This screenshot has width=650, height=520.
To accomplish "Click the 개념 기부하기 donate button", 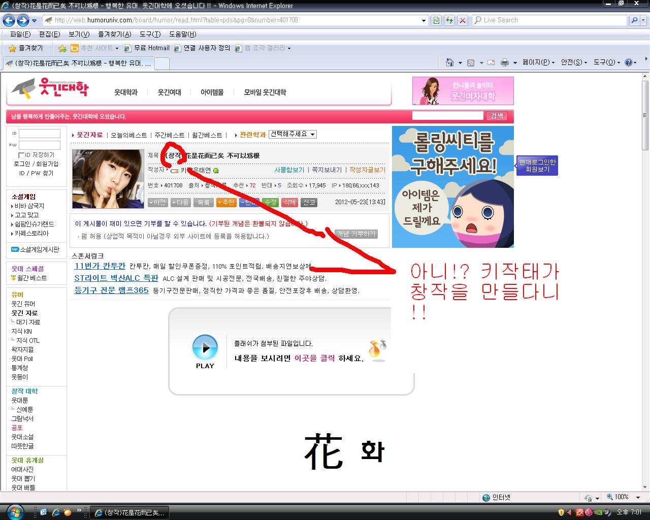I will point(355,234).
